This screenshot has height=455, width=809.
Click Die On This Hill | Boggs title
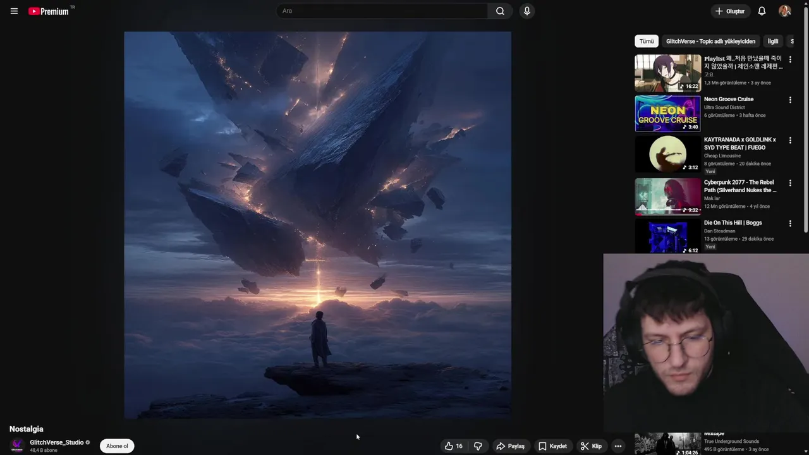(733, 223)
